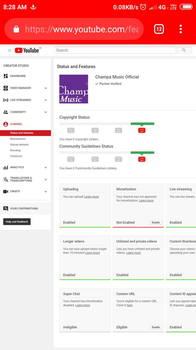Expand the Analytics chevron
This screenshot has width=196, height=350.
tap(46, 167)
